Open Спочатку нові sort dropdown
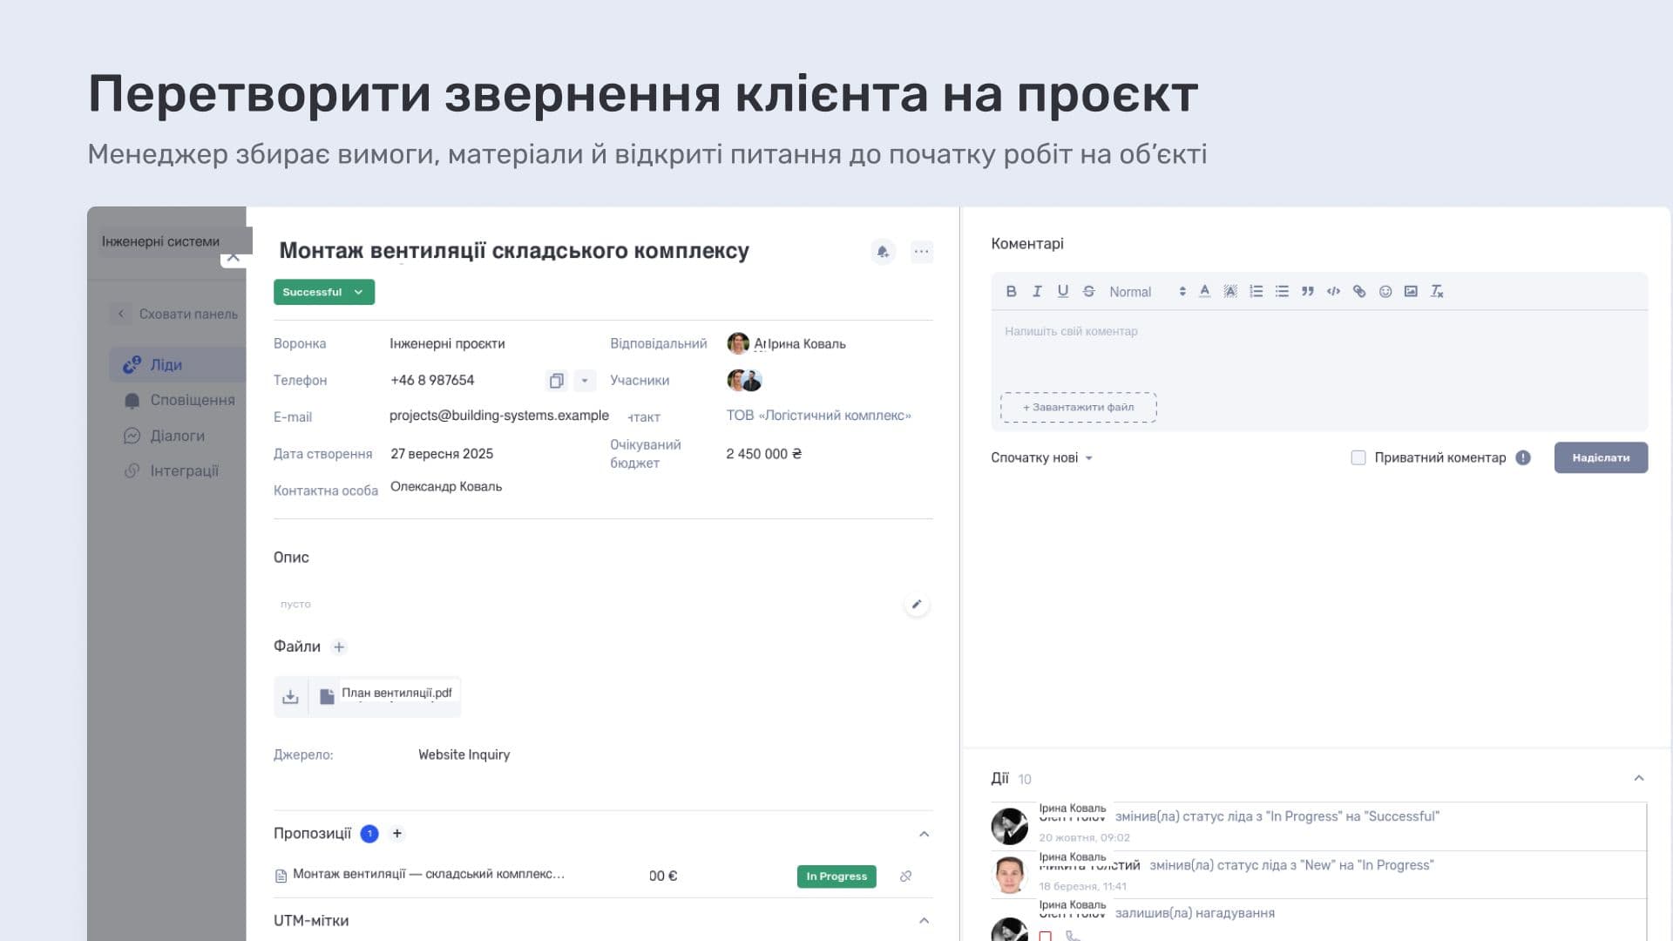The height and width of the screenshot is (941, 1673). pyautogui.click(x=1041, y=457)
